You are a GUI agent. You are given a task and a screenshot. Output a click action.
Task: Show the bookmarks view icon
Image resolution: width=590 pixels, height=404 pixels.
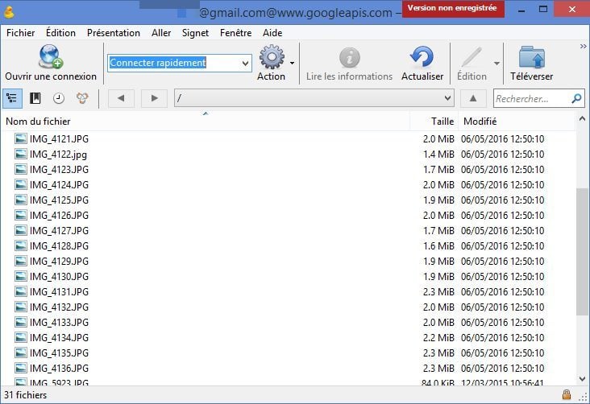(35, 98)
